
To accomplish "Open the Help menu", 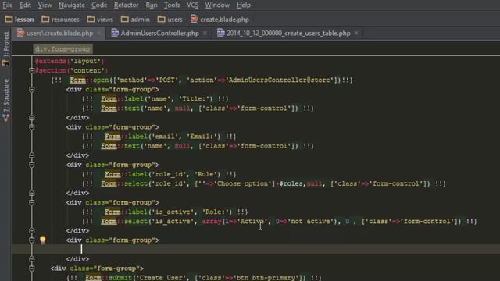I will tap(244, 5).
